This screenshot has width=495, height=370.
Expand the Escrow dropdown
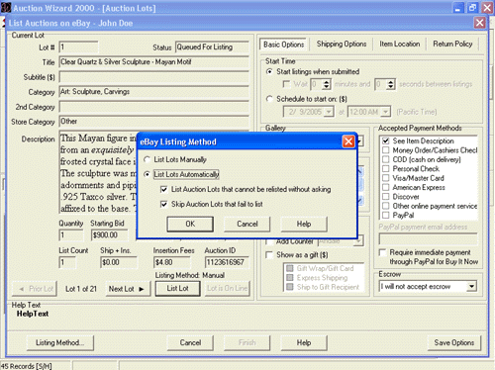coord(471,286)
